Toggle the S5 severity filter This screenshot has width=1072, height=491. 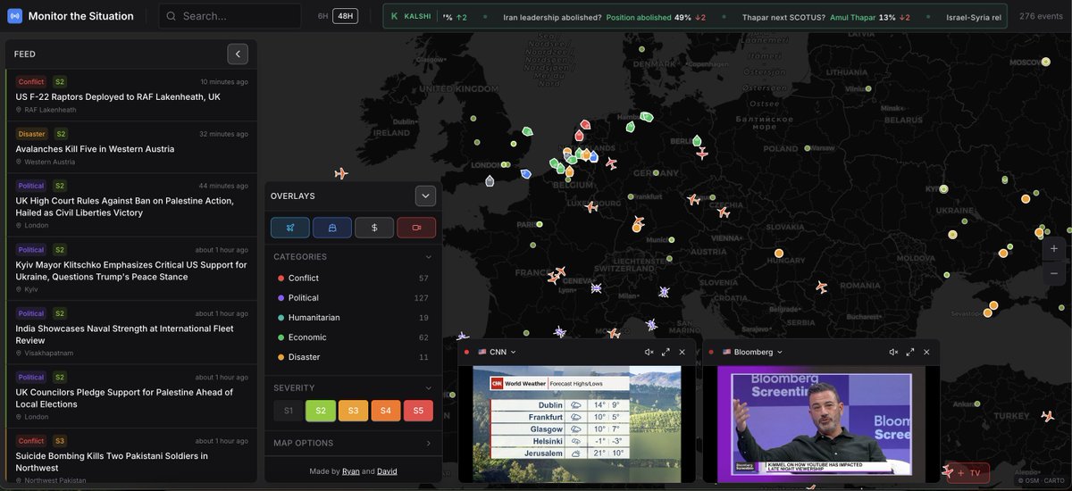[x=418, y=411]
